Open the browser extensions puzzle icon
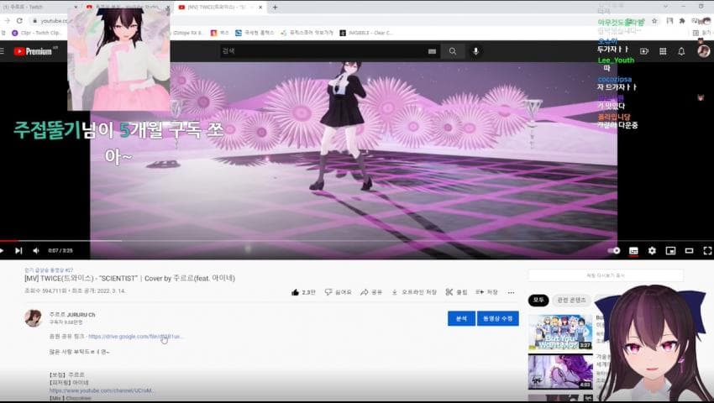714x403 pixels. point(682,21)
